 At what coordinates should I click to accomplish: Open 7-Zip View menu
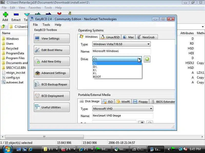click(22, 8)
